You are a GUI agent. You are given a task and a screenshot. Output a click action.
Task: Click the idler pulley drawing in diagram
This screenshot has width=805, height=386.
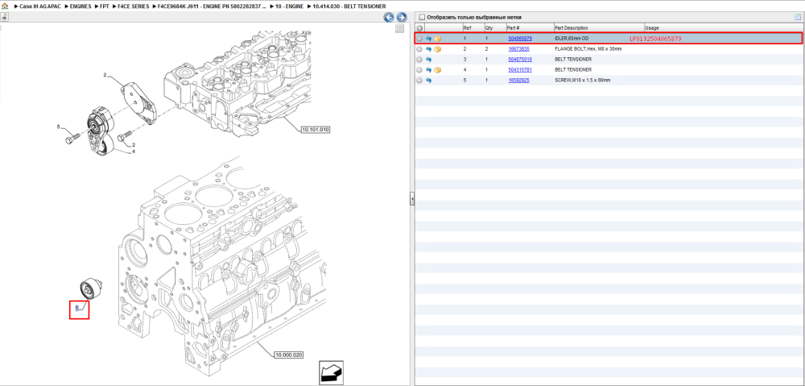[x=91, y=288]
